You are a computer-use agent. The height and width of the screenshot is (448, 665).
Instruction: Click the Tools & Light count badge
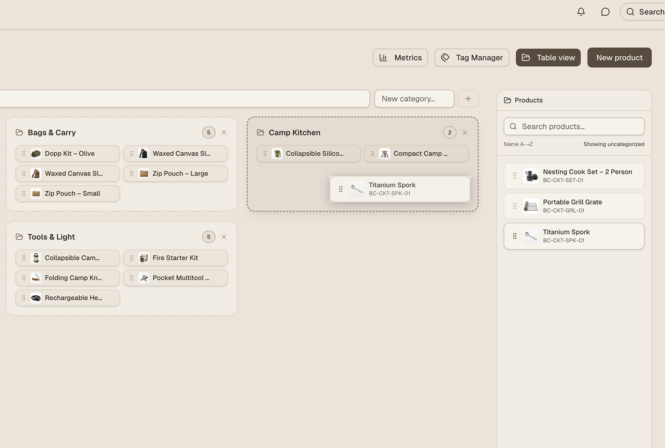pyautogui.click(x=208, y=237)
